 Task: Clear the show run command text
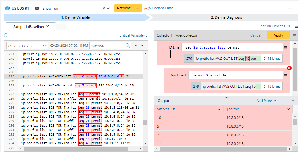click(x=104, y=8)
